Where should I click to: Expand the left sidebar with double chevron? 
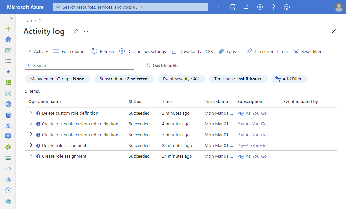(12, 19)
